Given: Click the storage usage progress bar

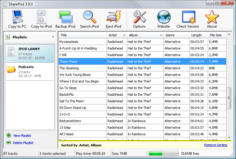Looking at the screenshot, I should [x=163, y=154].
